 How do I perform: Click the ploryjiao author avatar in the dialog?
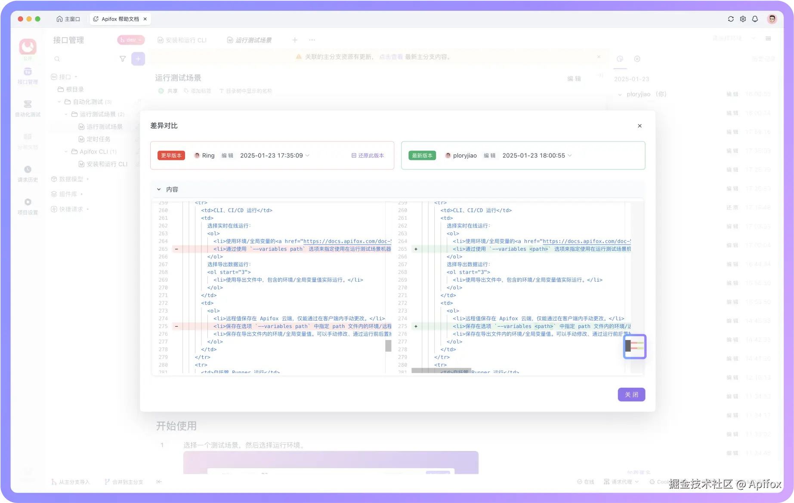448,156
